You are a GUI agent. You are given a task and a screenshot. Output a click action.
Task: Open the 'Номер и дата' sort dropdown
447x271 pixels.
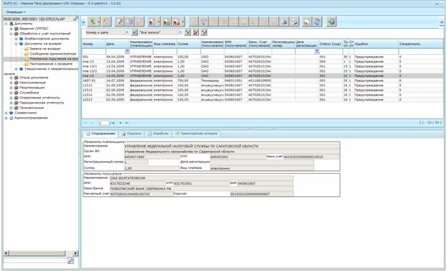pos(127,32)
